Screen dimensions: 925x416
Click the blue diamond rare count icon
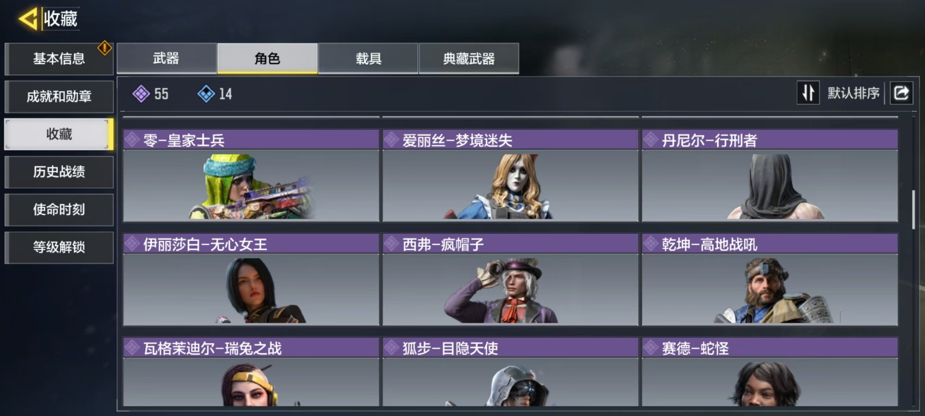point(206,94)
